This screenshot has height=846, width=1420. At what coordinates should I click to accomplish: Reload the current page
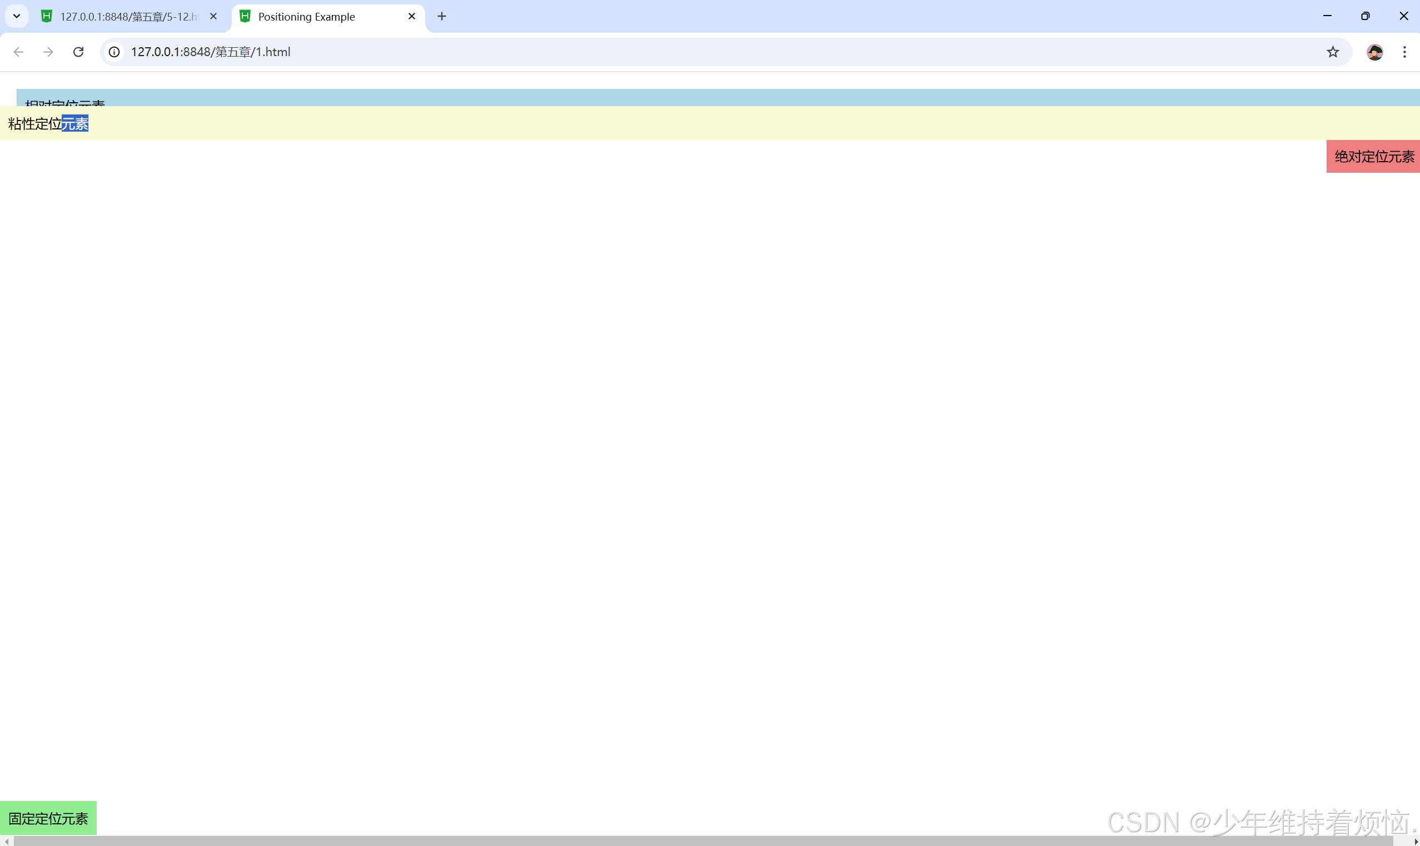point(79,52)
